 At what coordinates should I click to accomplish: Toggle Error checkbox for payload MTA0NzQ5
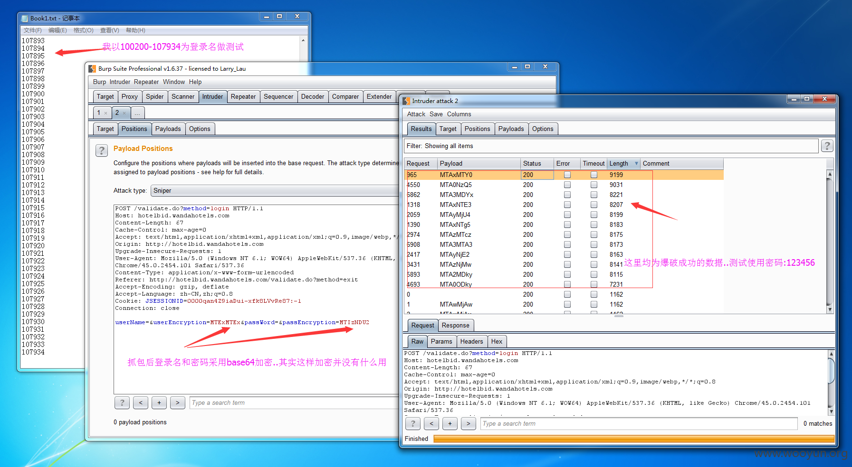[567, 185]
